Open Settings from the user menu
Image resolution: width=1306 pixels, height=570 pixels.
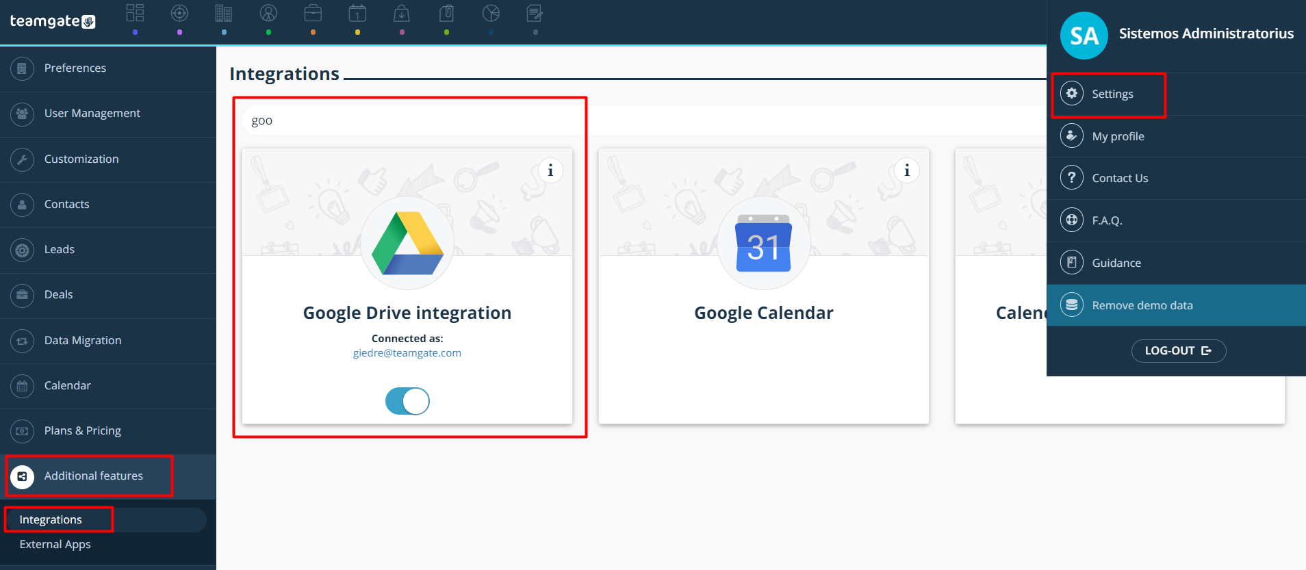point(1176,94)
